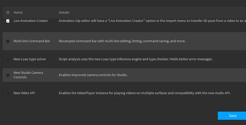
Task: Click the script analysis description text
Action: click(136, 59)
